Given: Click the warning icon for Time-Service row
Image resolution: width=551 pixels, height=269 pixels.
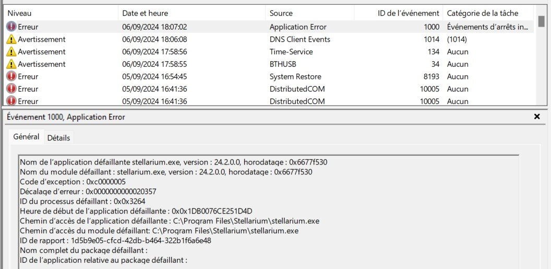Looking at the screenshot, I should pos(11,52).
